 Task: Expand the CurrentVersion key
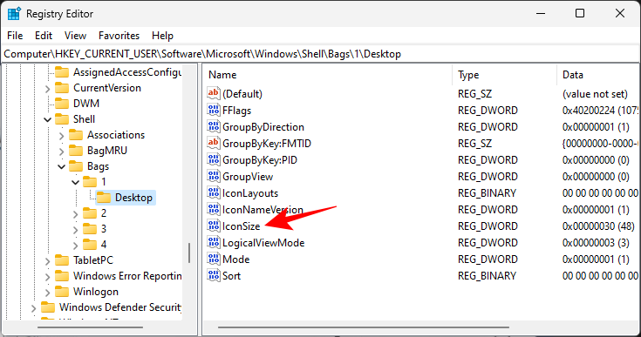pyautogui.click(x=47, y=89)
